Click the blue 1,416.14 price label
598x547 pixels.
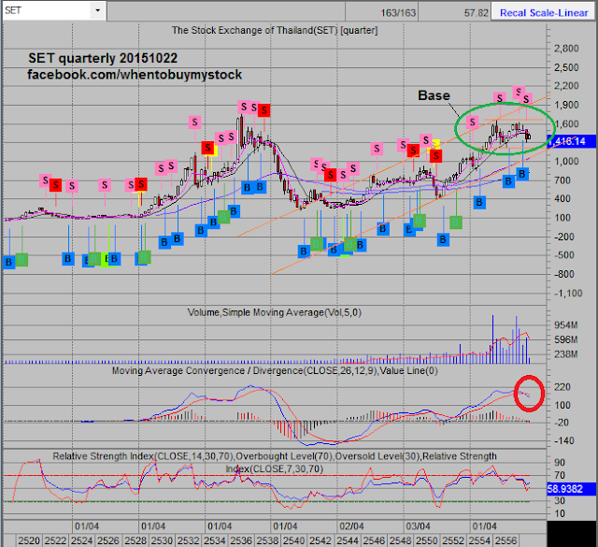(x=571, y=141)
